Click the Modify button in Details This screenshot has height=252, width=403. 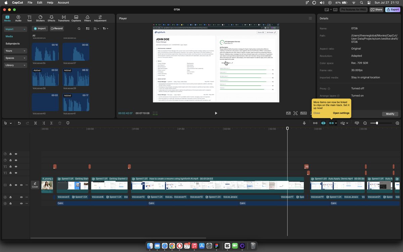[x=390, y=114]
